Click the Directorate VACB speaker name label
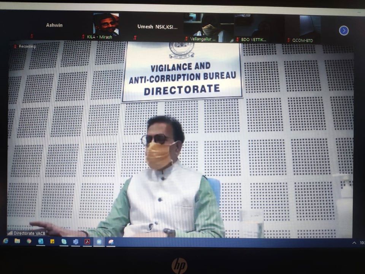The height and width of the screenshot is (274, 365). [29, 233]
